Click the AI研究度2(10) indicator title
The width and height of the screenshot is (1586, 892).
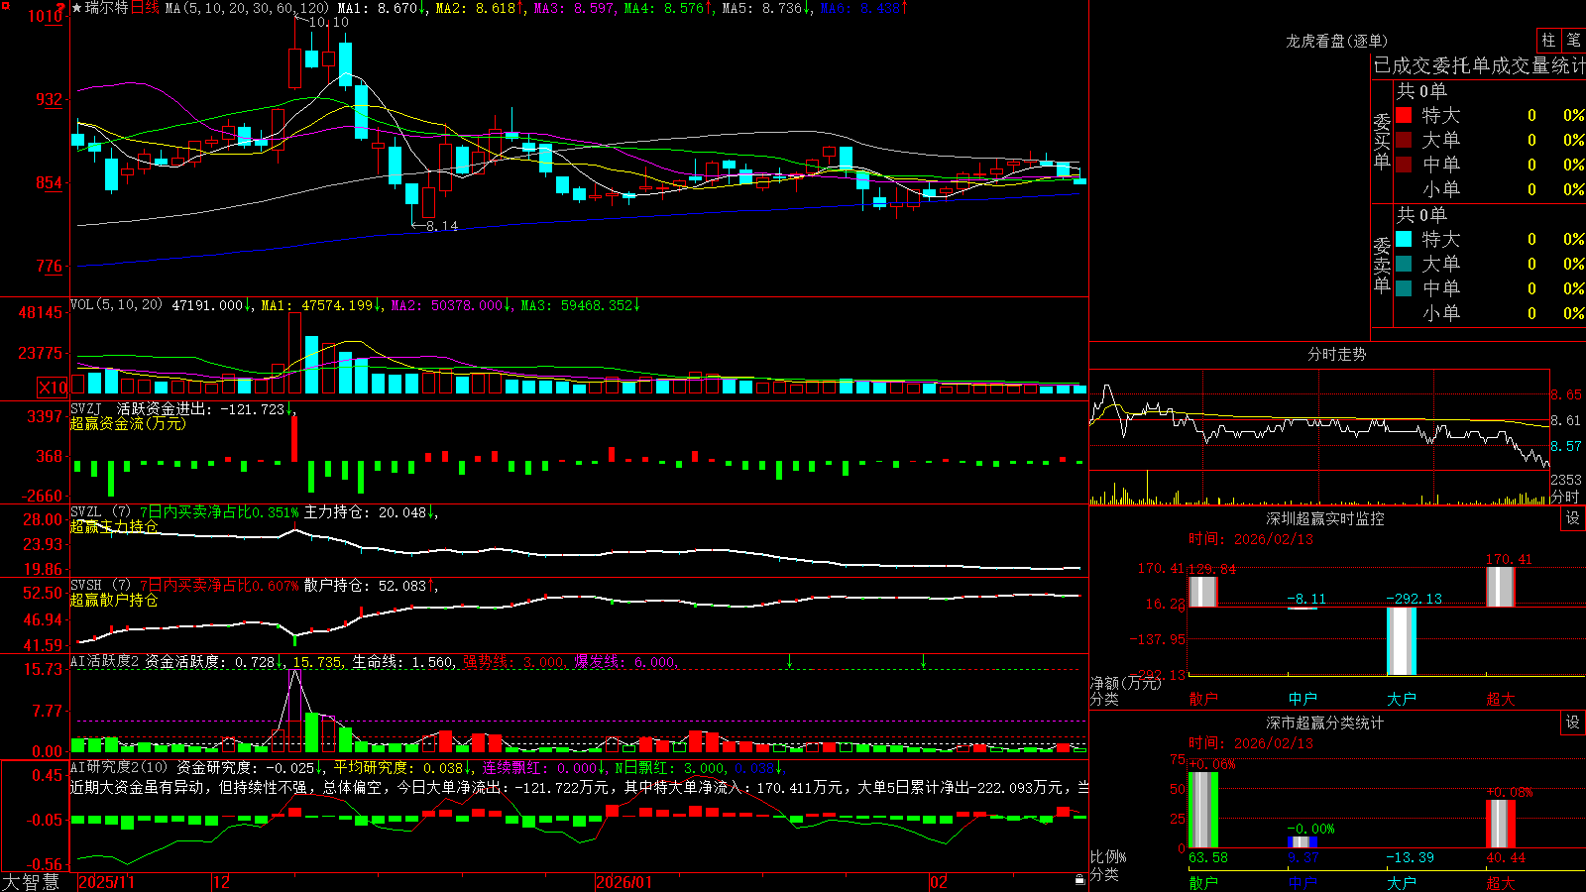pyautogui.click(x=120, y=767)
